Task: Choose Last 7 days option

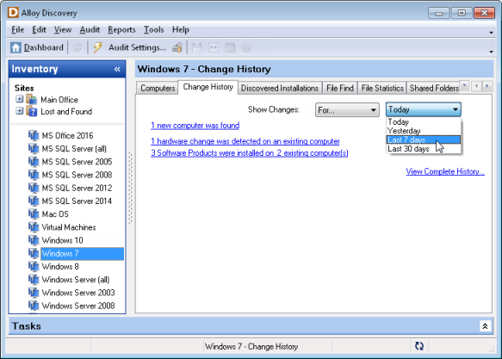Action: click(x=424, y=139)
